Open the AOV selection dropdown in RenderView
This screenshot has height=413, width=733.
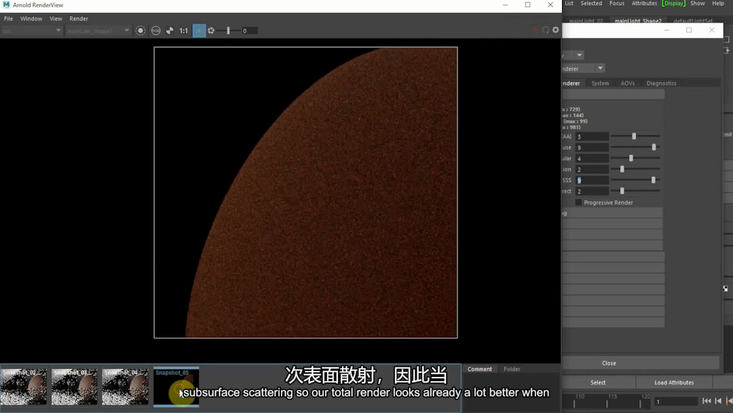[x=32, y=31]
